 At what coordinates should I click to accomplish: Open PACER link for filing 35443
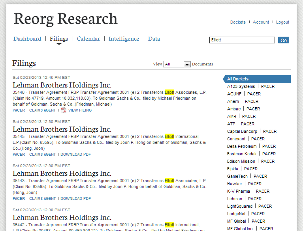(19, 199)
